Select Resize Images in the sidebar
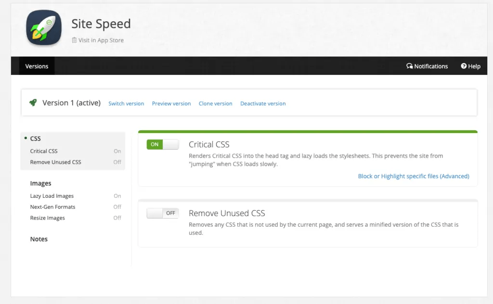493x304 pixels. coord(48,218)
